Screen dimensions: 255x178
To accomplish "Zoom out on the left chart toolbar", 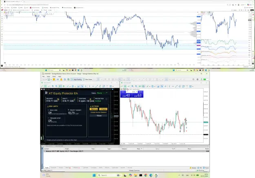I will 56,86.
